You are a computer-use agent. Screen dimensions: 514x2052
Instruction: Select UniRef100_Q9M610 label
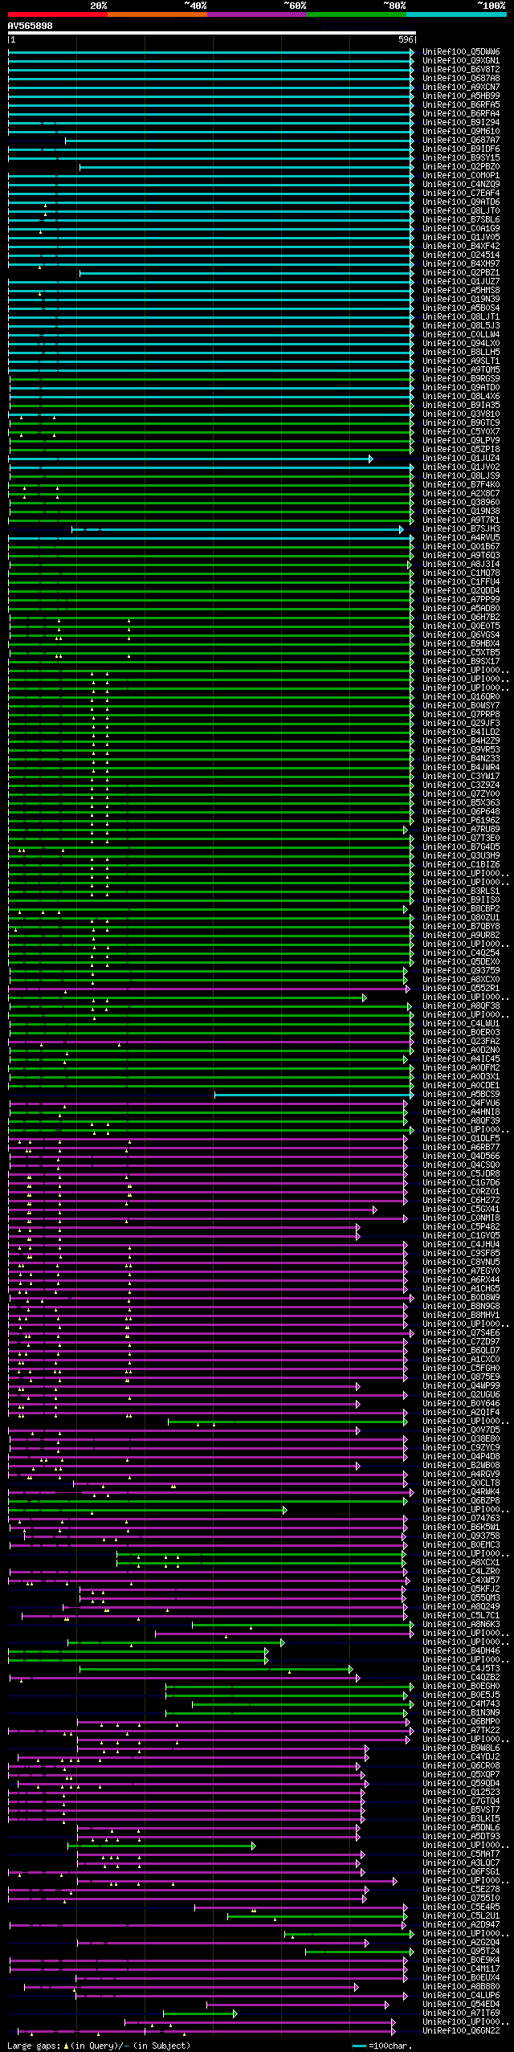coord(461,132)
